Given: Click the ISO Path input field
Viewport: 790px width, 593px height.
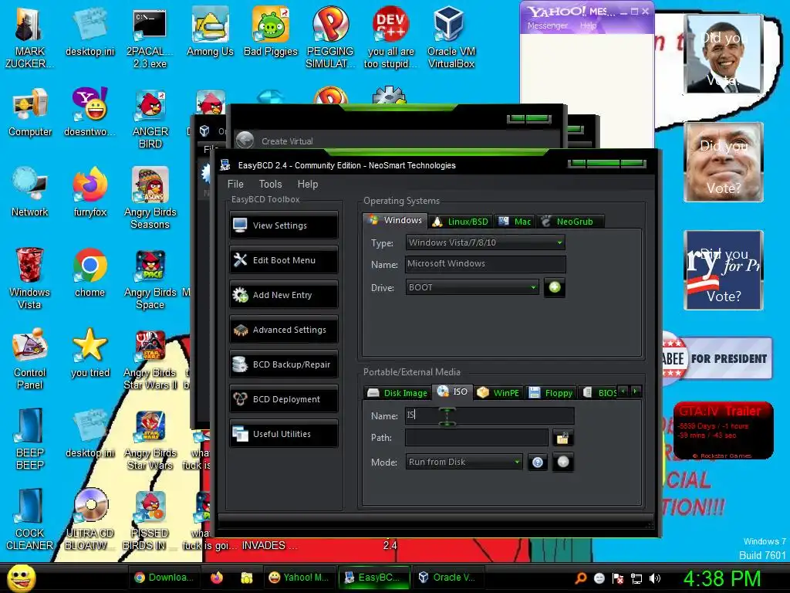Looking at the screenshot, I should (477, 438).
